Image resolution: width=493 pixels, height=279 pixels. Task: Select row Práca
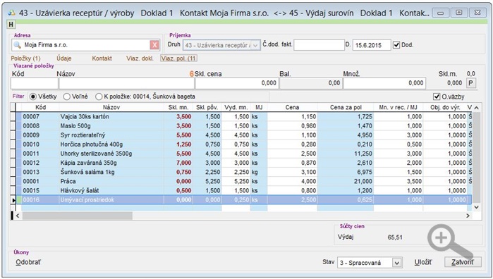click(x=243, y=181)
